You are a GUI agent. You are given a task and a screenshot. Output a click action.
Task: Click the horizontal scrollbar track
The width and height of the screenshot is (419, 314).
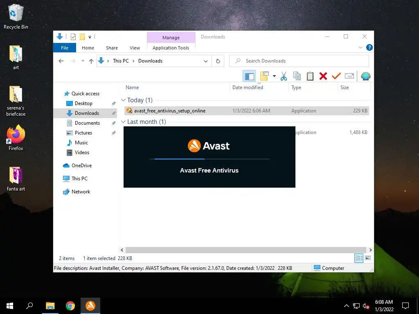pos(246,250)
